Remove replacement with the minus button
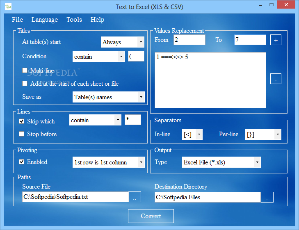 coord(276,79)
